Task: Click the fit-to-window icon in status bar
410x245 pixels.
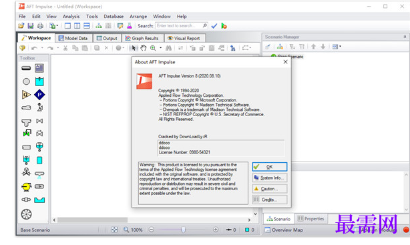Action: point(114,230)
